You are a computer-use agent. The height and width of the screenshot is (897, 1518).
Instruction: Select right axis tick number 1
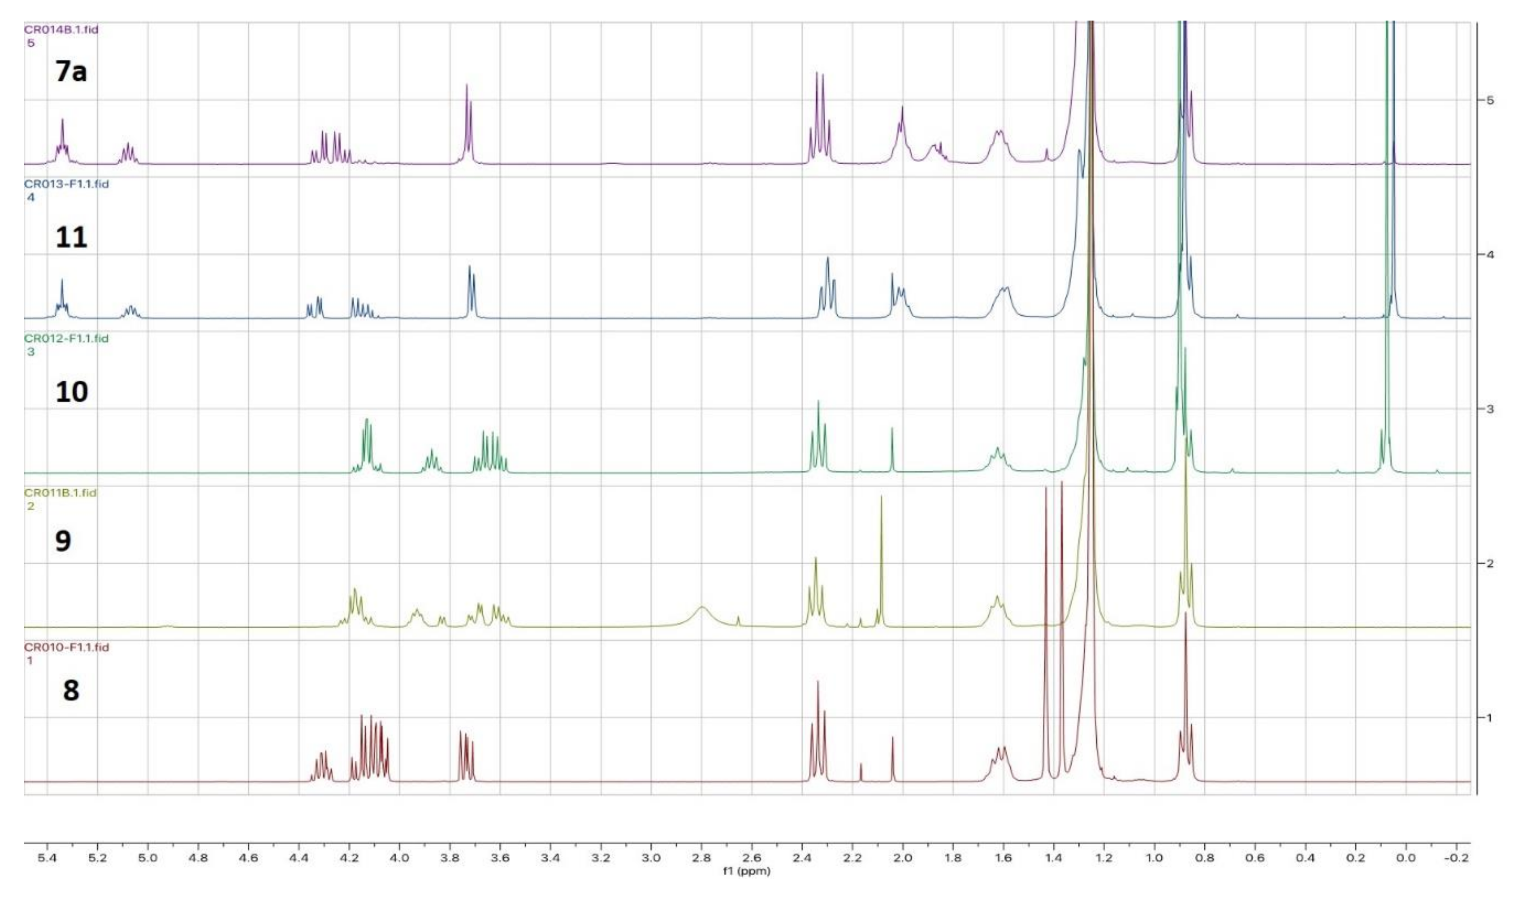[x=1490, y=717]
